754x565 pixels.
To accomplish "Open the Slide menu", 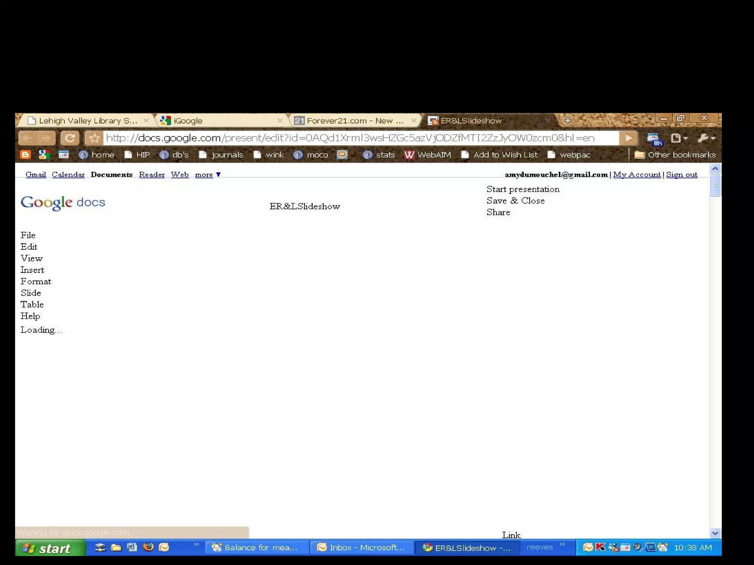I will (x=31, y=293).
